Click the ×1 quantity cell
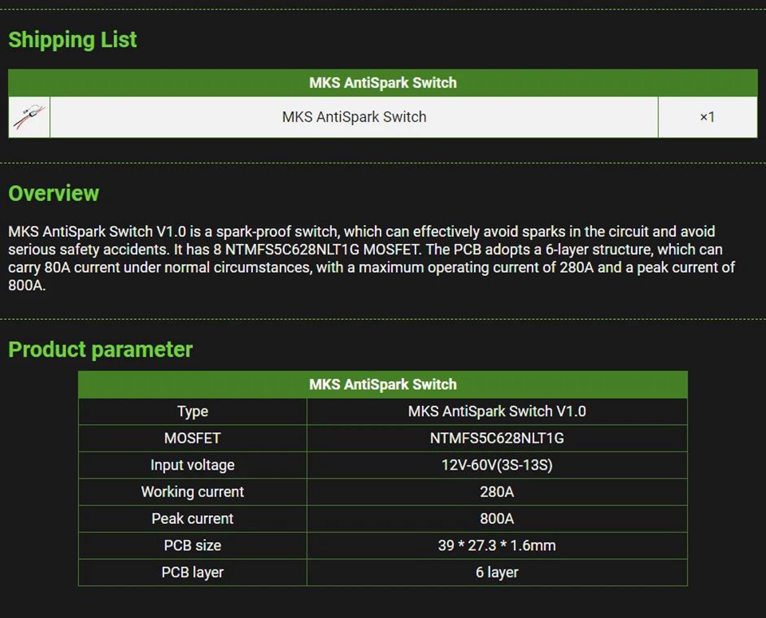The height and width of the screenshot is (618, 766). point(707,117)
